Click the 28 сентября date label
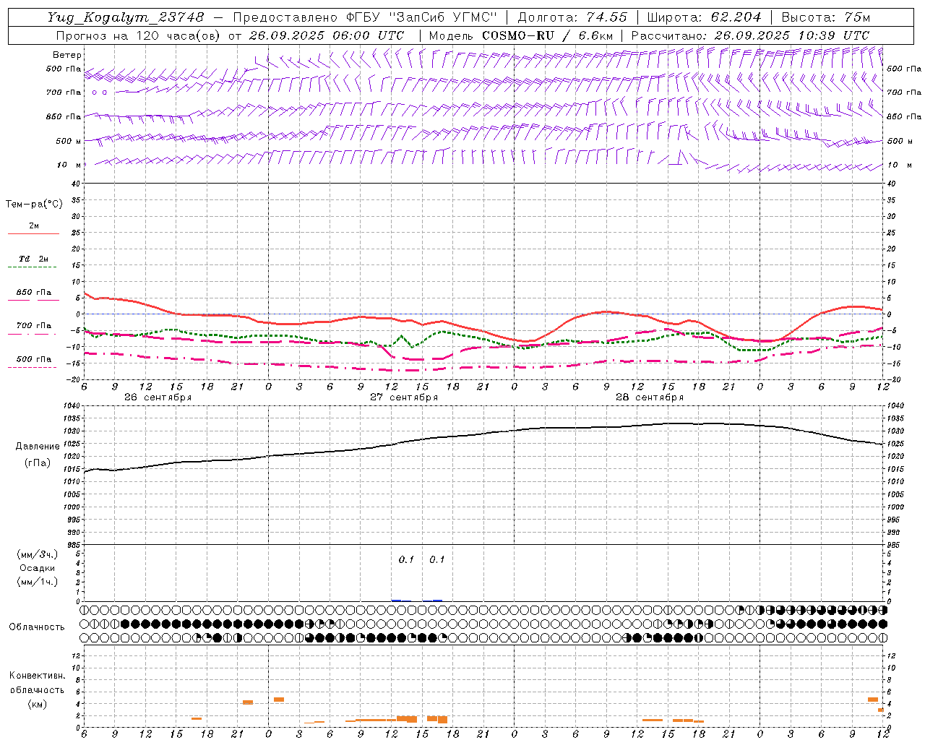This screenshot has width=925, height=740. click(x=649, y=397)
